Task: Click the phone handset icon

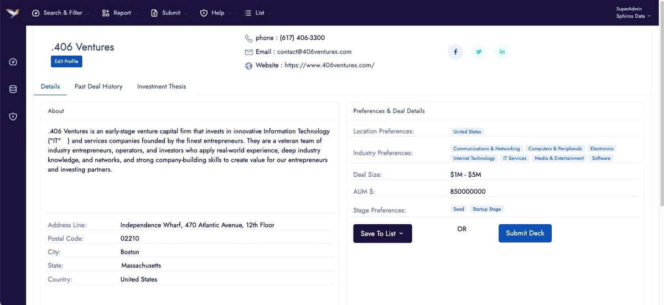Action: pos(249,38)
